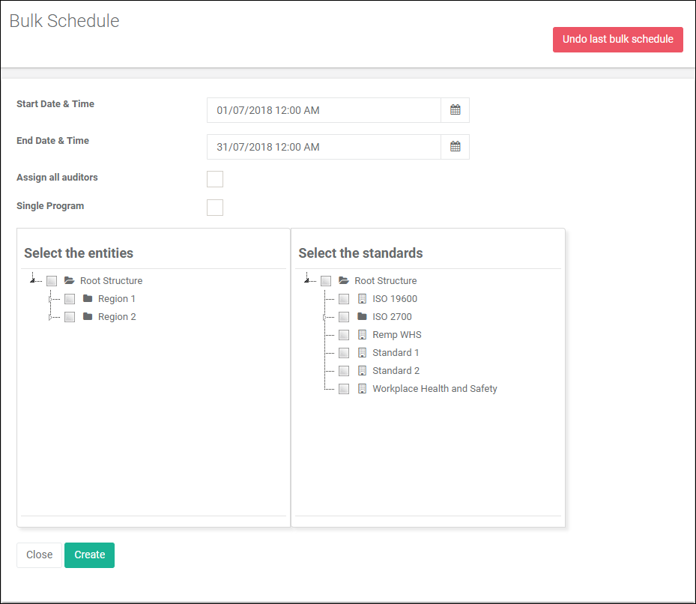The width and height of the screenshot is (696, 604).
Task: Open the End Date calendar picker icon
Action: coord(455,146)
